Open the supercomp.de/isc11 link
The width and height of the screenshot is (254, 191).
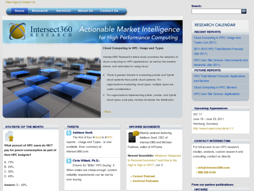coord(213,128)
